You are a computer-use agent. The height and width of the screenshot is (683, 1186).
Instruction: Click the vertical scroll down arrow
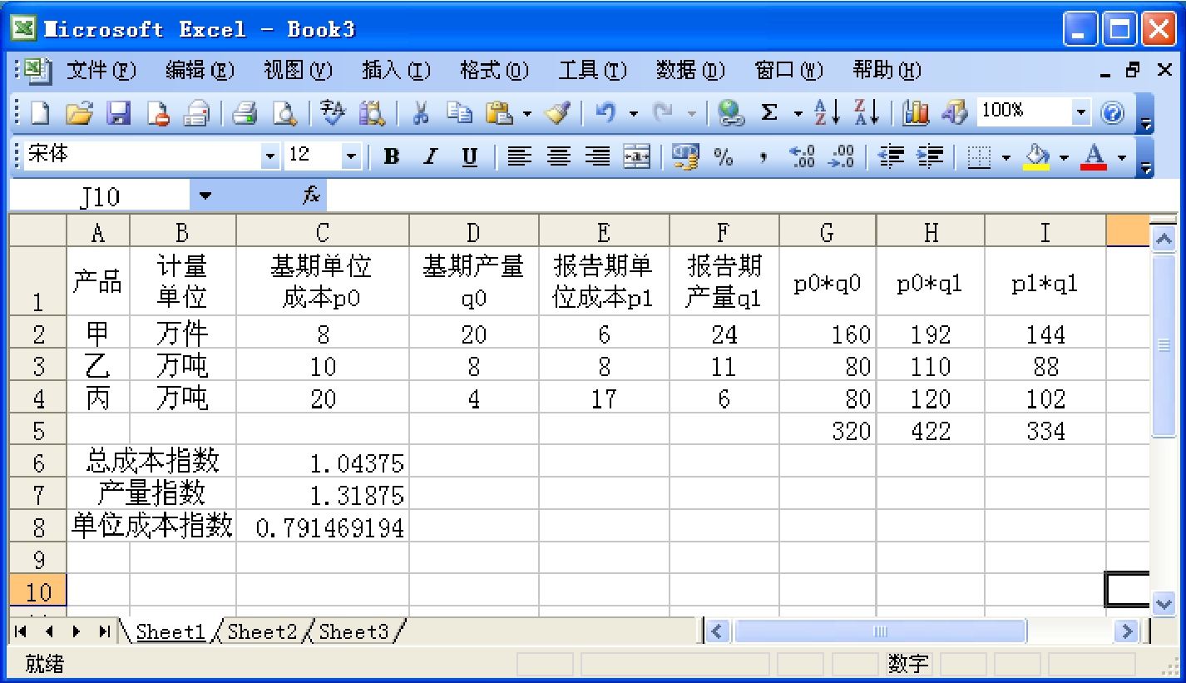1164,604
